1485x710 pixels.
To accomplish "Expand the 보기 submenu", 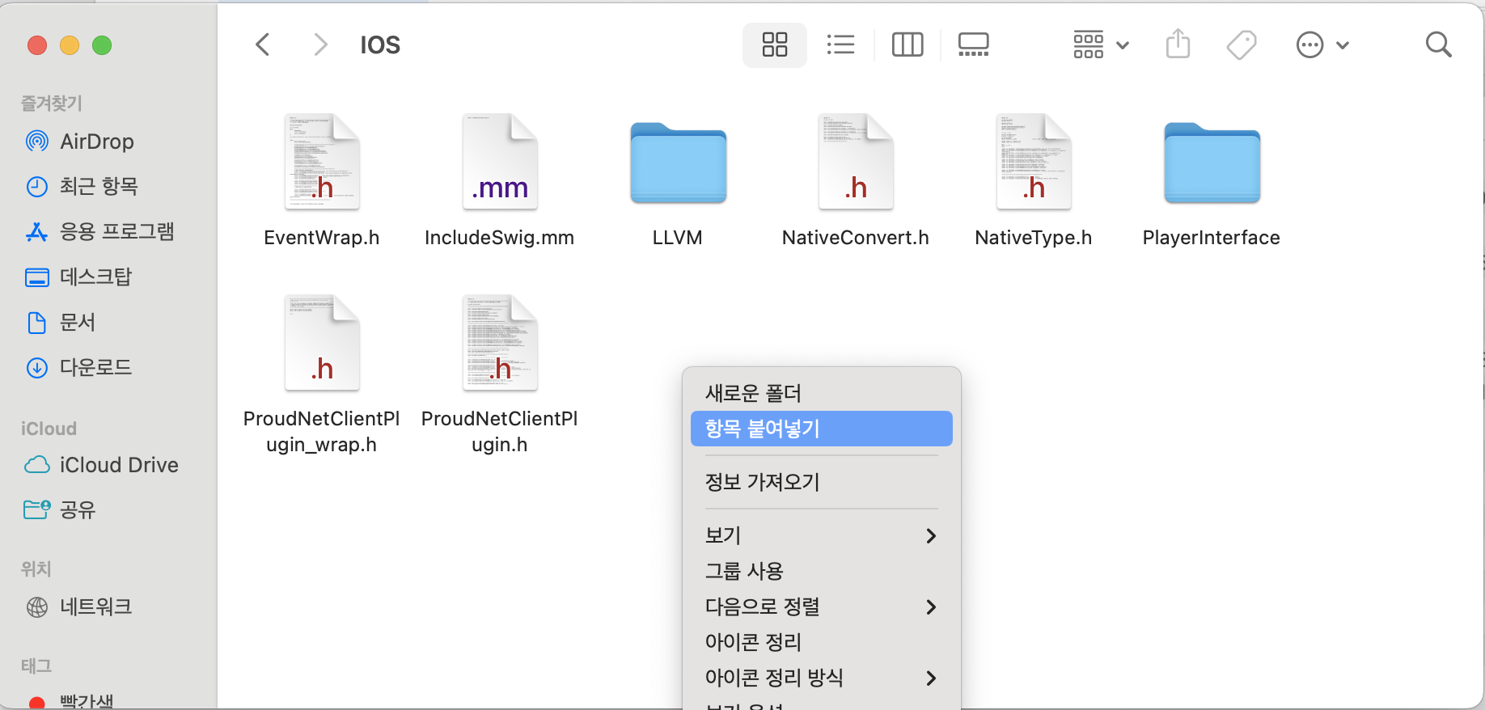I will tap(820, 535).
